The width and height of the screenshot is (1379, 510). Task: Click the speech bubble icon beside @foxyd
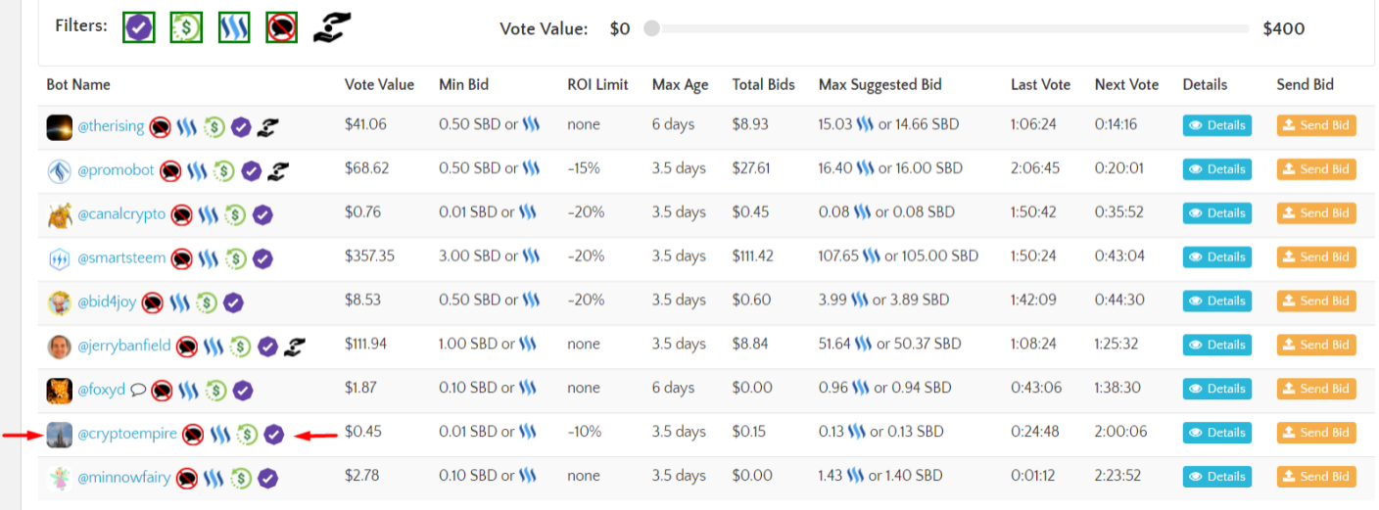click(x=138, y=390)
